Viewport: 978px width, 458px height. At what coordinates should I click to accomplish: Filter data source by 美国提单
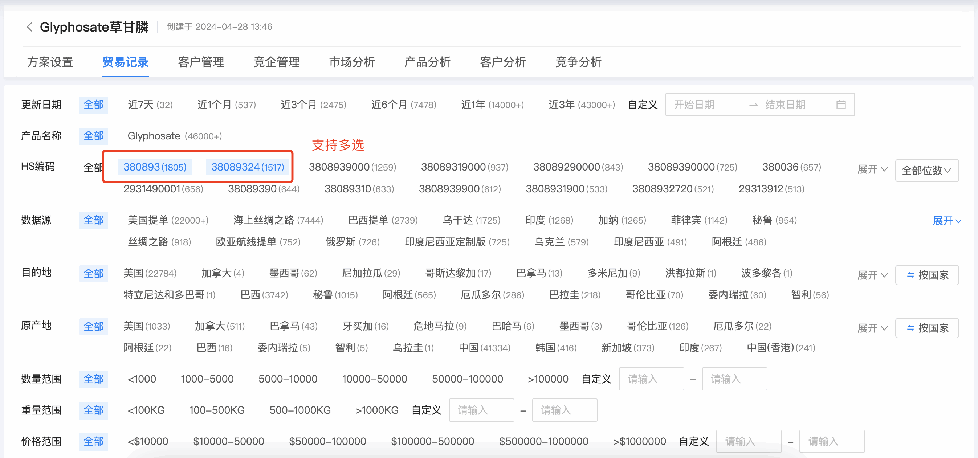[168, 220]
